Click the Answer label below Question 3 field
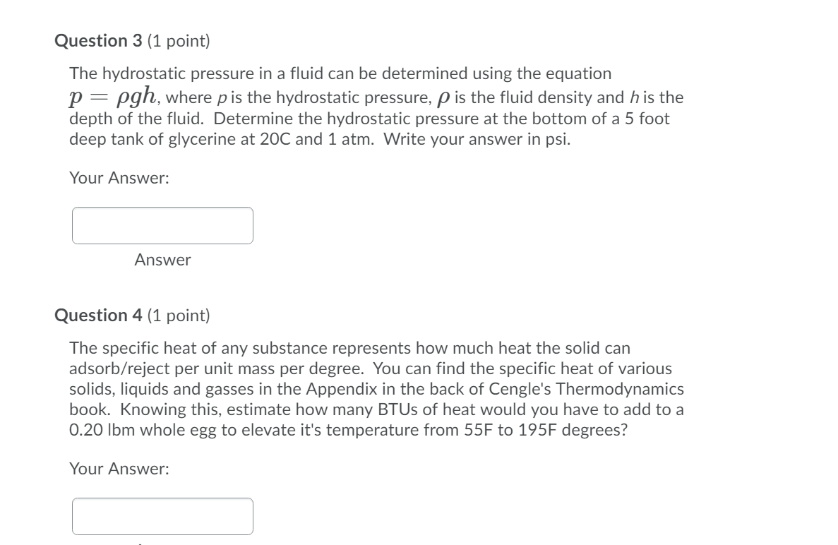The height and width of the screenshot is (545, 838). coord(162,260)
